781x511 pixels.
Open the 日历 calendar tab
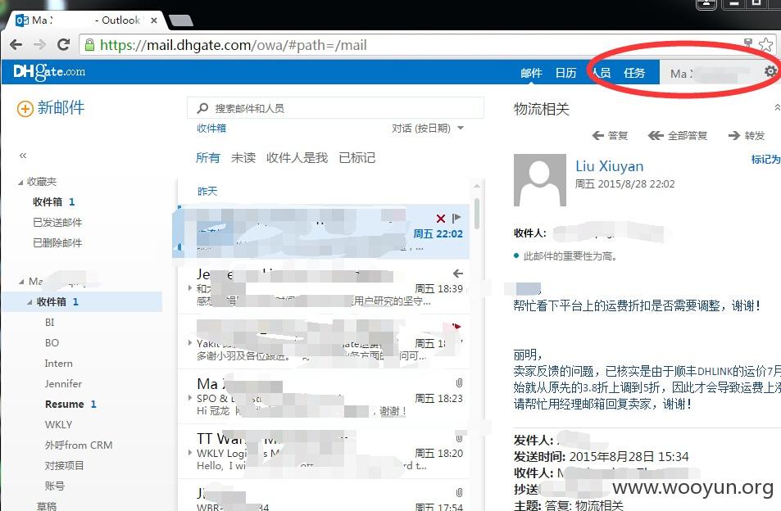pos(565,73)
